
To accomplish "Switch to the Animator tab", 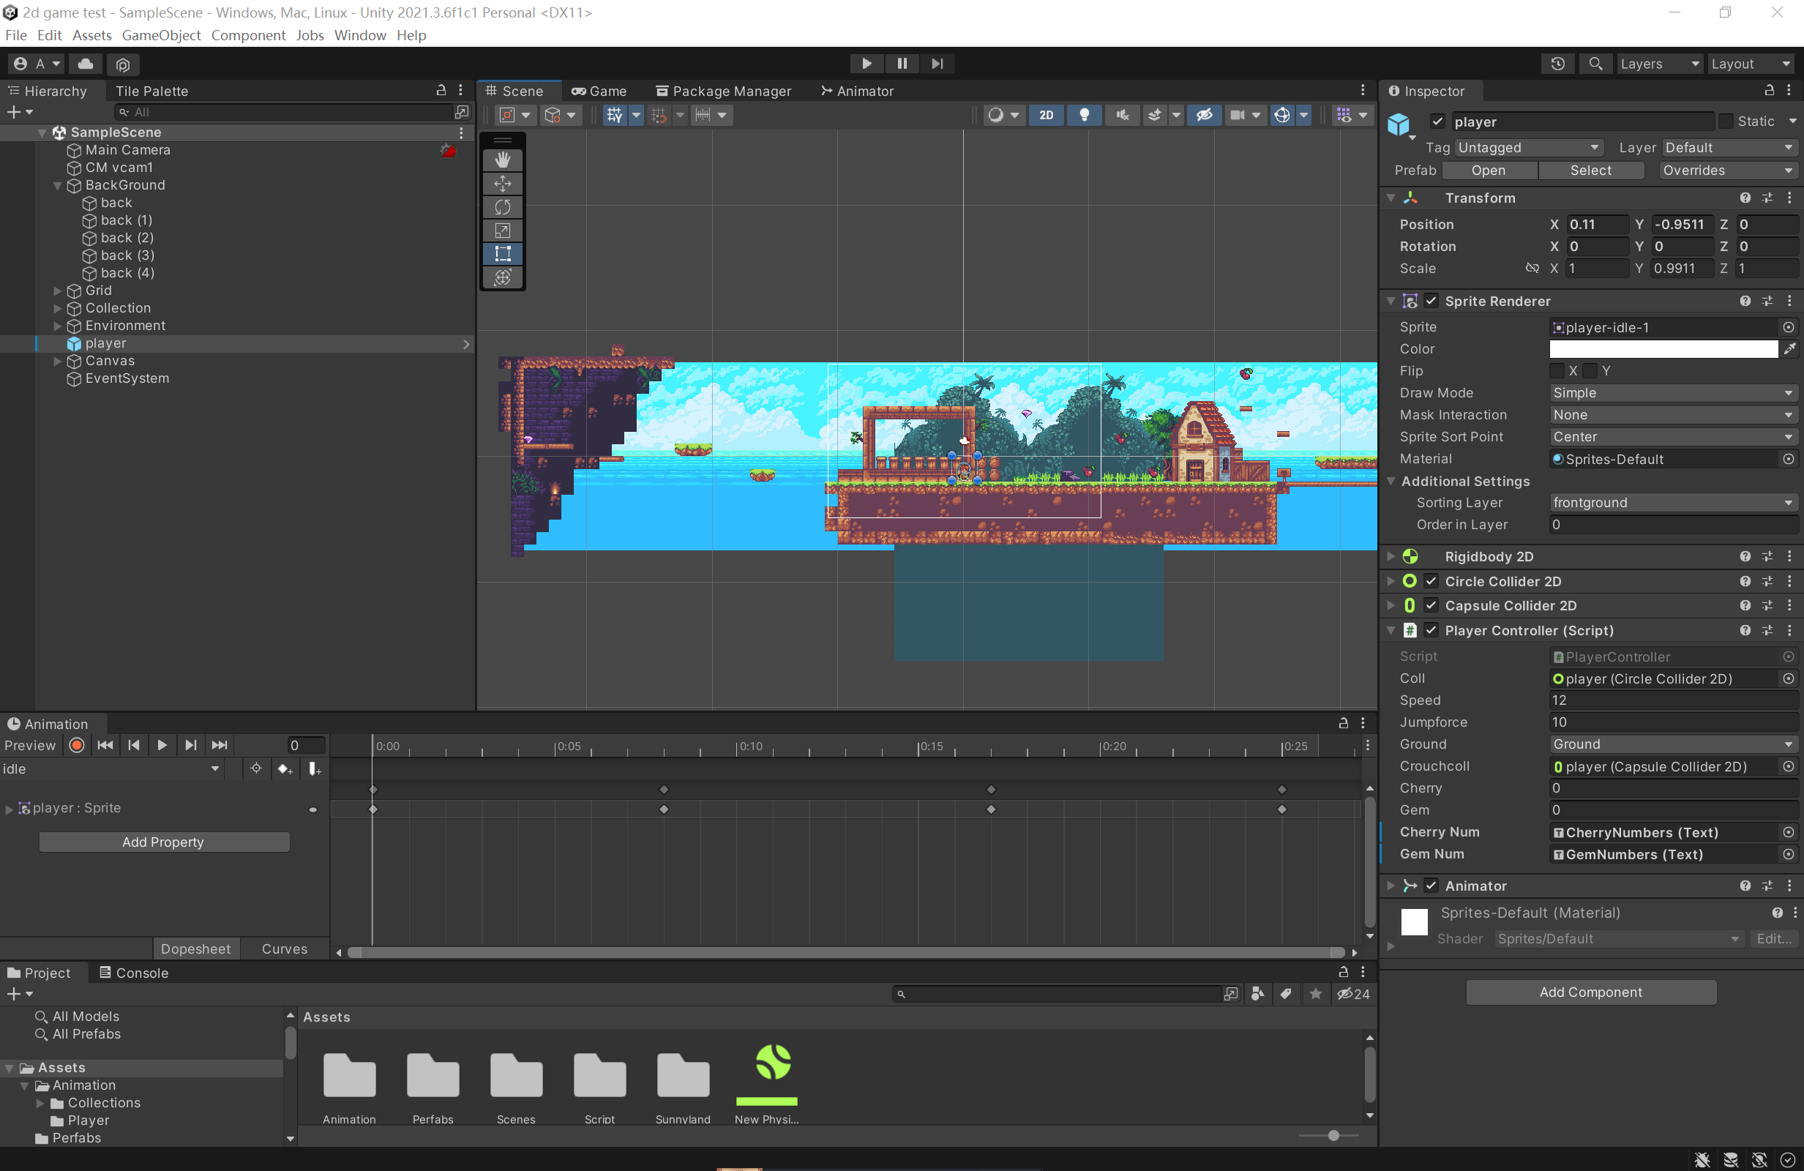I will pyautogui.click(x=857, y=91).
